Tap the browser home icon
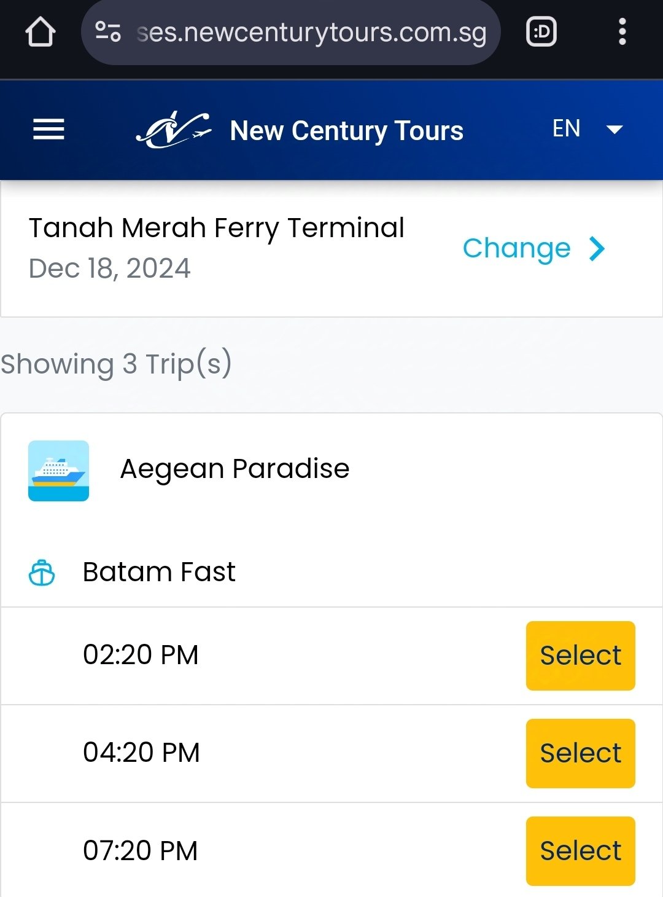Screen dimensions: 663x897 41,32
